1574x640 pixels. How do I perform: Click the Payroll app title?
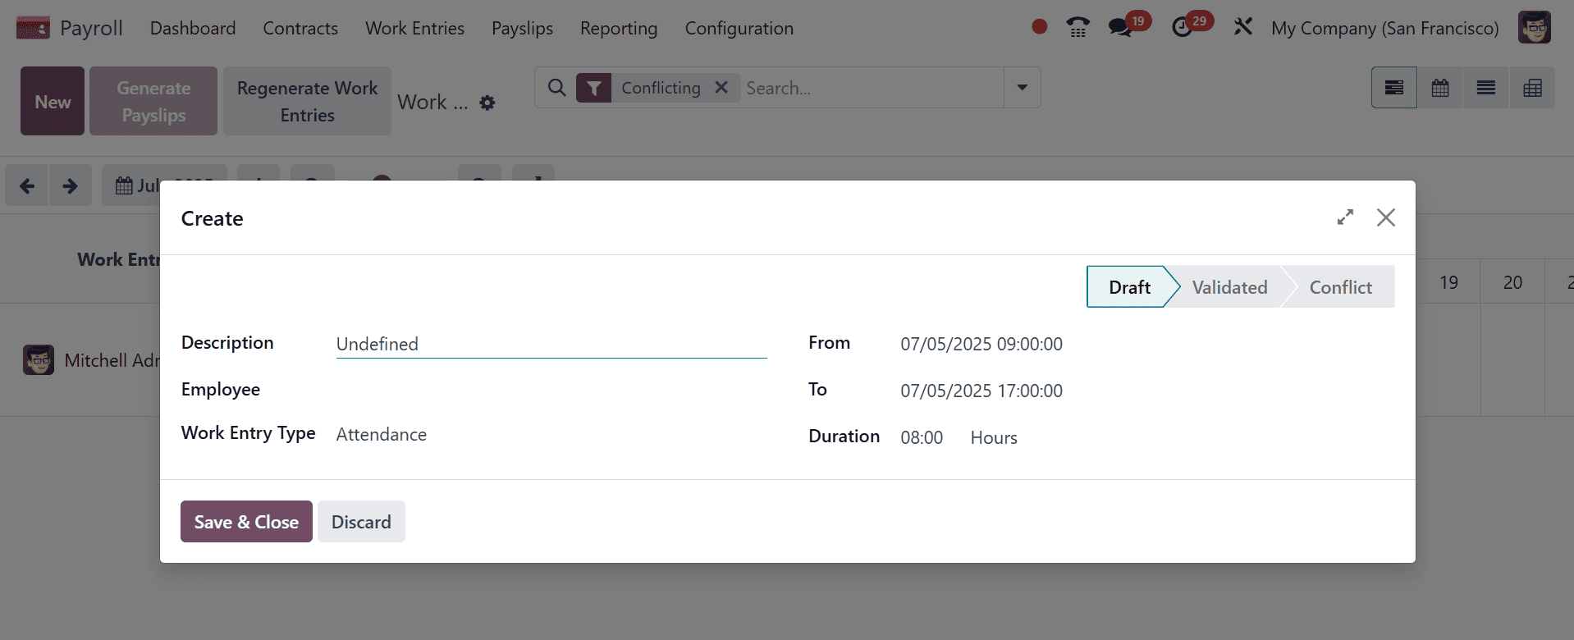pyautogui.click(x=91, y=28)
